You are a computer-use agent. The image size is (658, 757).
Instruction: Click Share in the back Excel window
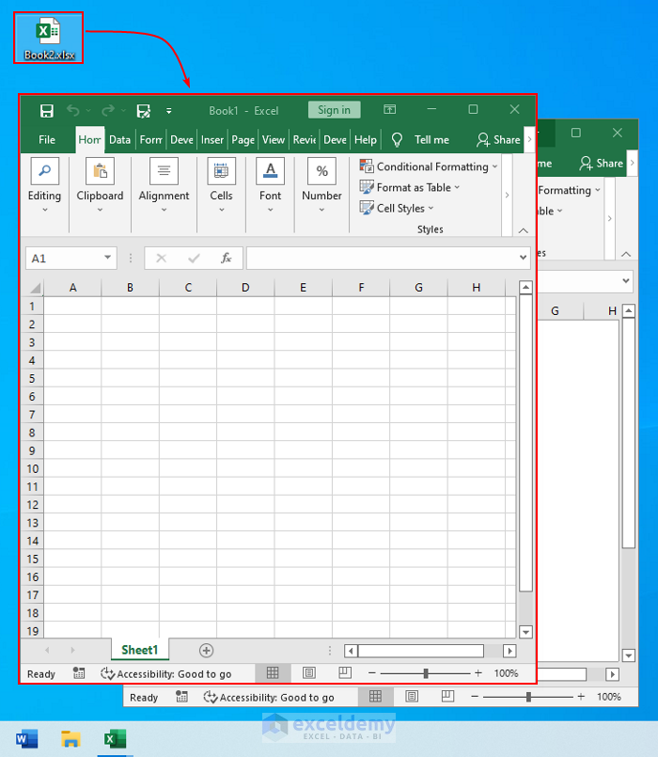pos(601,164)
